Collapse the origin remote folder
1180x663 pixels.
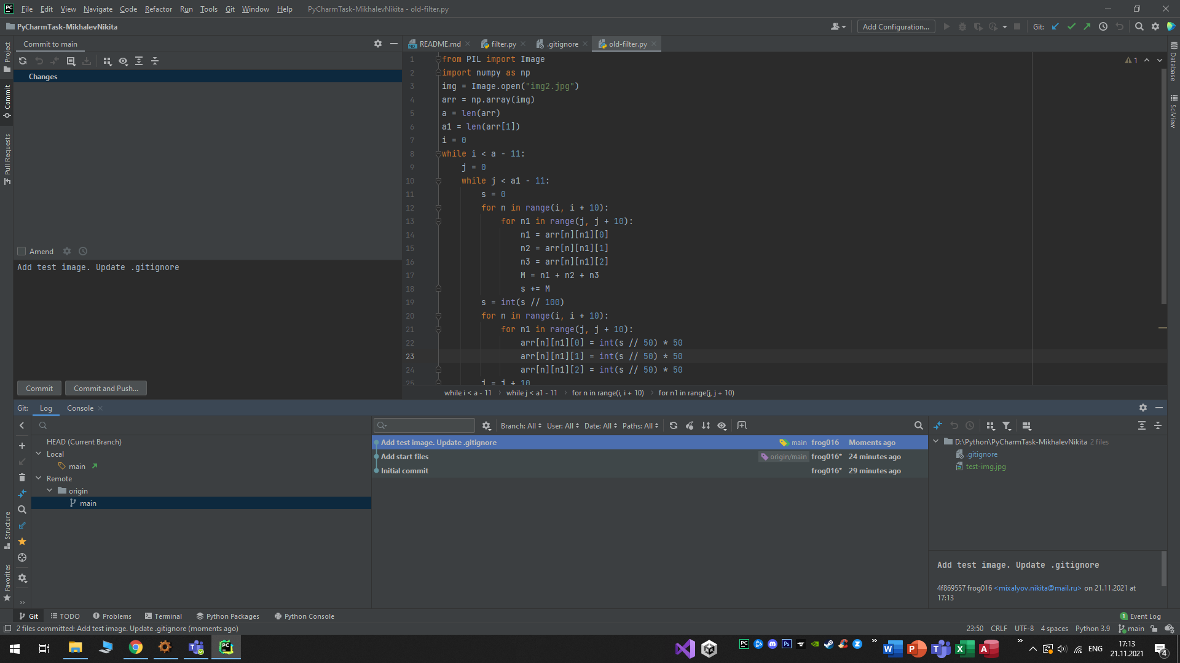tap(50, 490)
